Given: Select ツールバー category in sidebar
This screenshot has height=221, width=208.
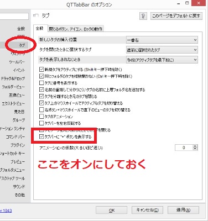Looking at the screenshot, I should point(17,62).
